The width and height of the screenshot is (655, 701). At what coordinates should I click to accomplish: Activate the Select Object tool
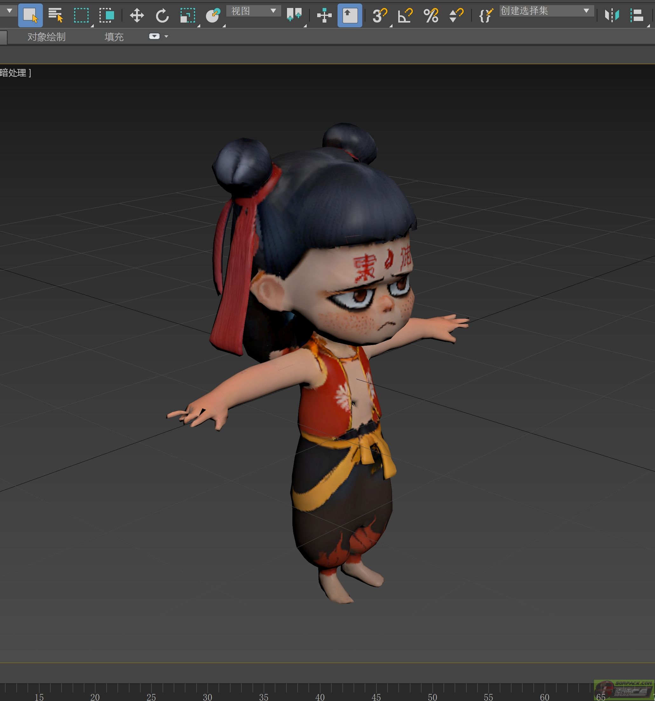[30, 16]
